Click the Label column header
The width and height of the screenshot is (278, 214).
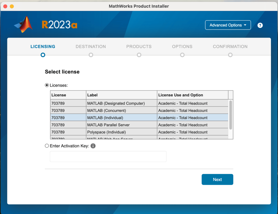click(x=122, y=95)
